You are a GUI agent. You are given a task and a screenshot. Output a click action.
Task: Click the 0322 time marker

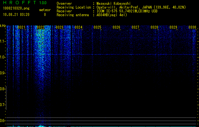[40, 27]
